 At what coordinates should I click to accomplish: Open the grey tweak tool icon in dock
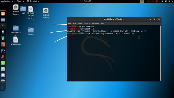pyautogui.click(x=3, y=69)
